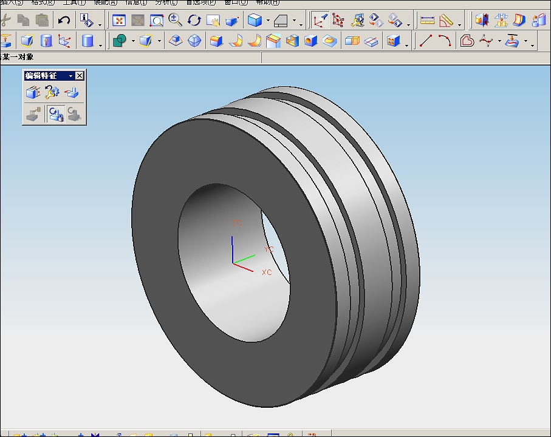This screenshot has height=437, width=551.
Task: Expand toolbar options after Instance feature icon
Action: click(406, 46)
